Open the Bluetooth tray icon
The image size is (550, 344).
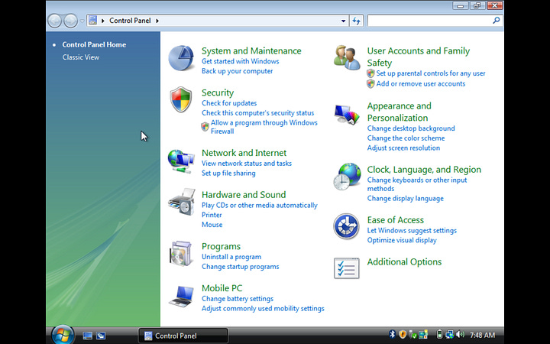point(393,335)
